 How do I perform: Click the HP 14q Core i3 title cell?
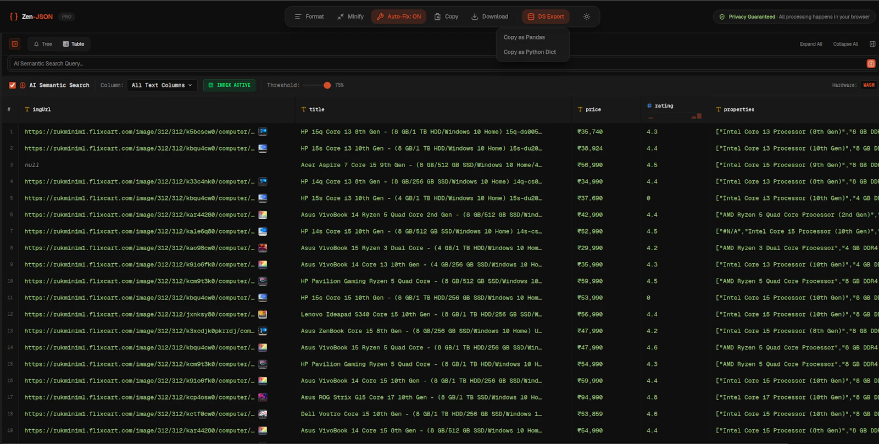coord(421,181)
